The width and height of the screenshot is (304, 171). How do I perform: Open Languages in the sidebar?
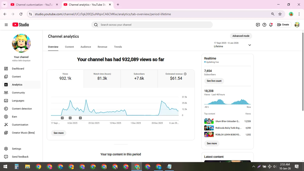click(x=21, y=101)
